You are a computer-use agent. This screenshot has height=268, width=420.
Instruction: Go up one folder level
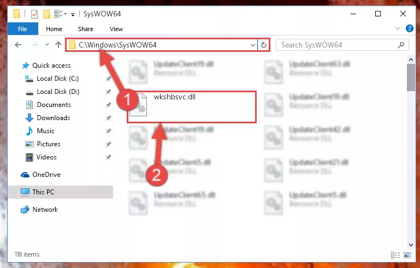click(58, 45)
